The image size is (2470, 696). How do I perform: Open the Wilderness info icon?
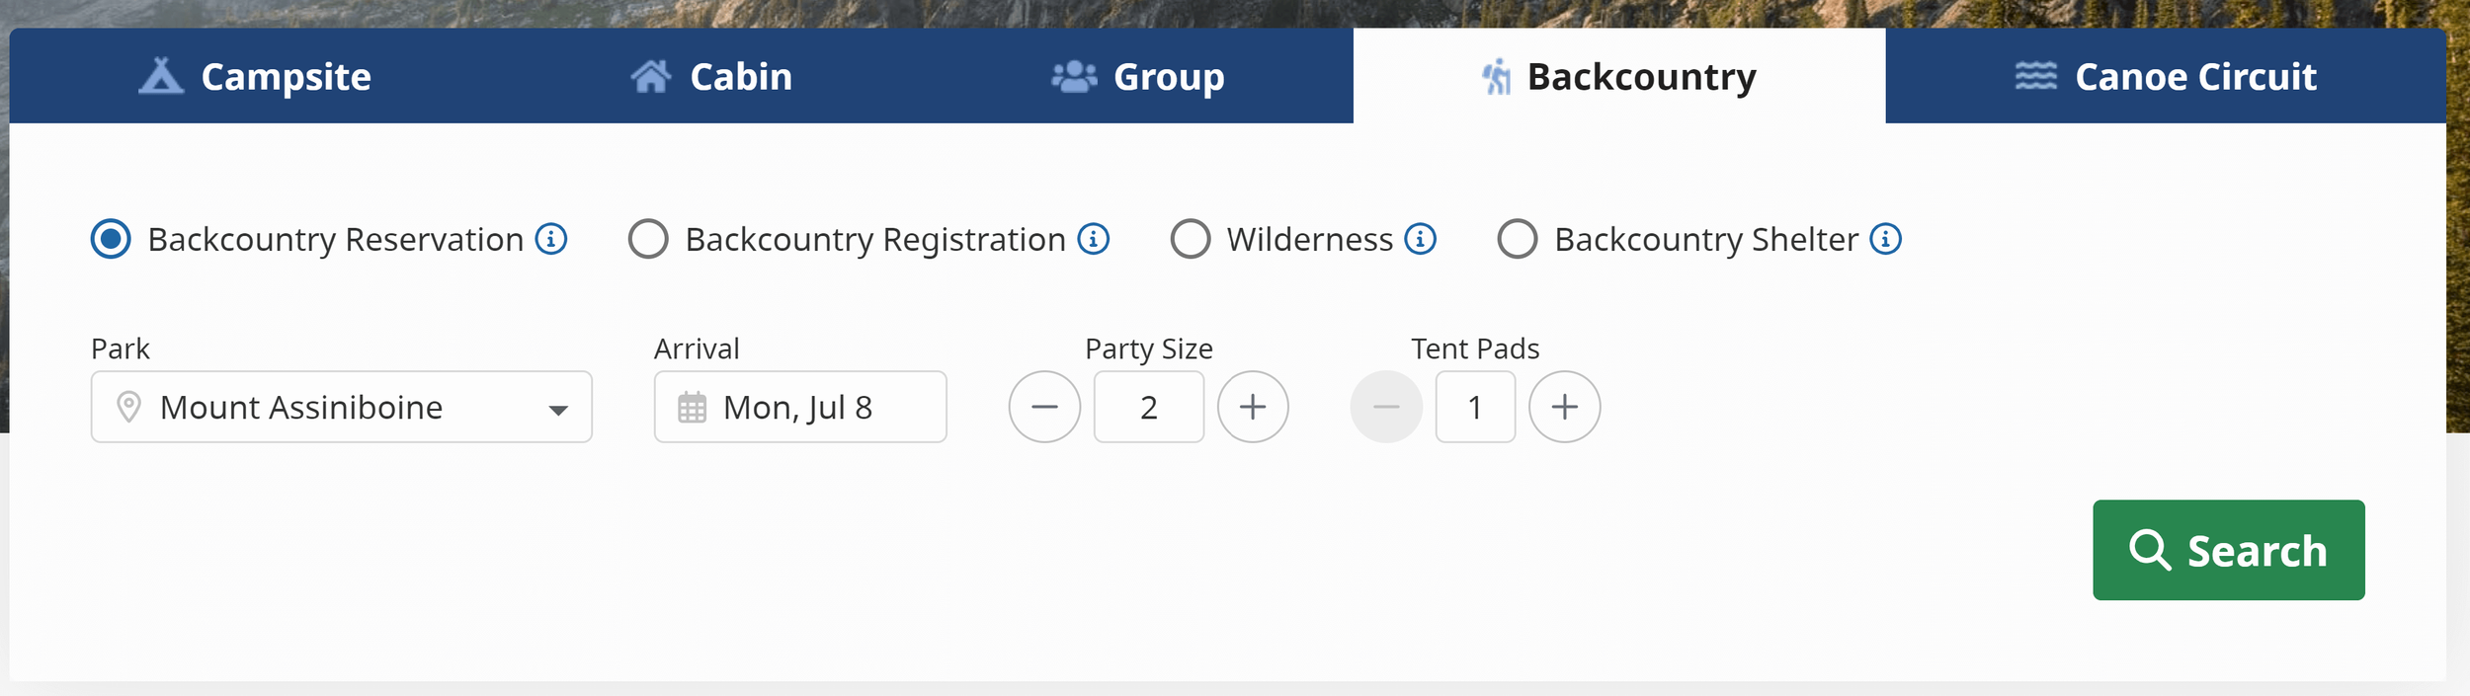coord(1420,239)
